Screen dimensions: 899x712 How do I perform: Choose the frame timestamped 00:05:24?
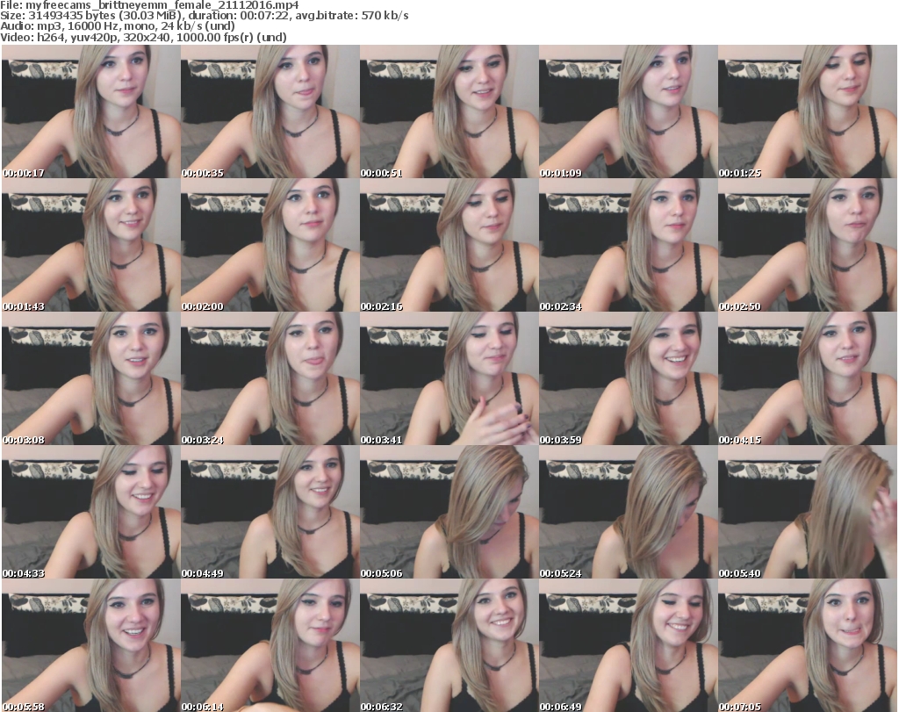629,512
